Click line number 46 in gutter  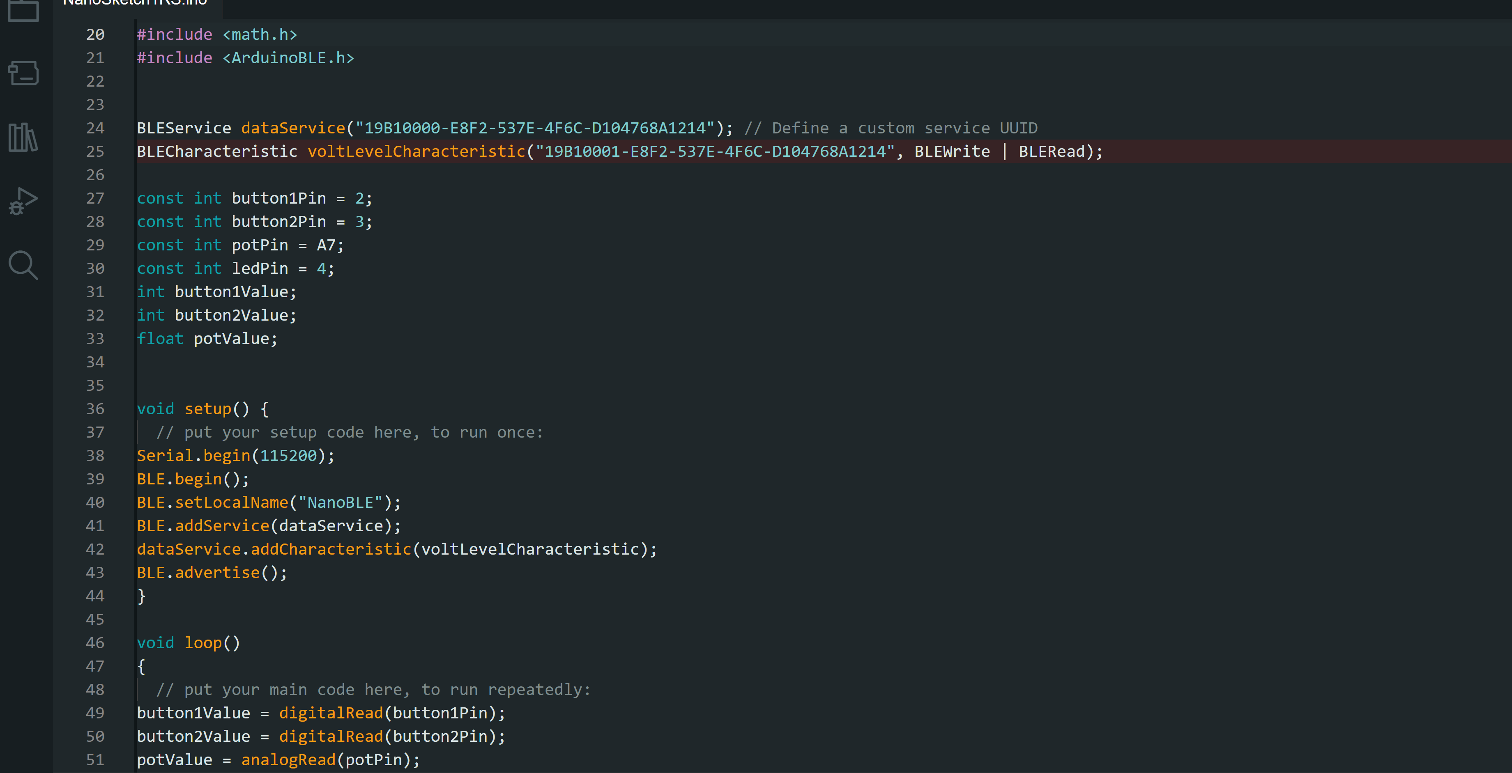(95, 643)
